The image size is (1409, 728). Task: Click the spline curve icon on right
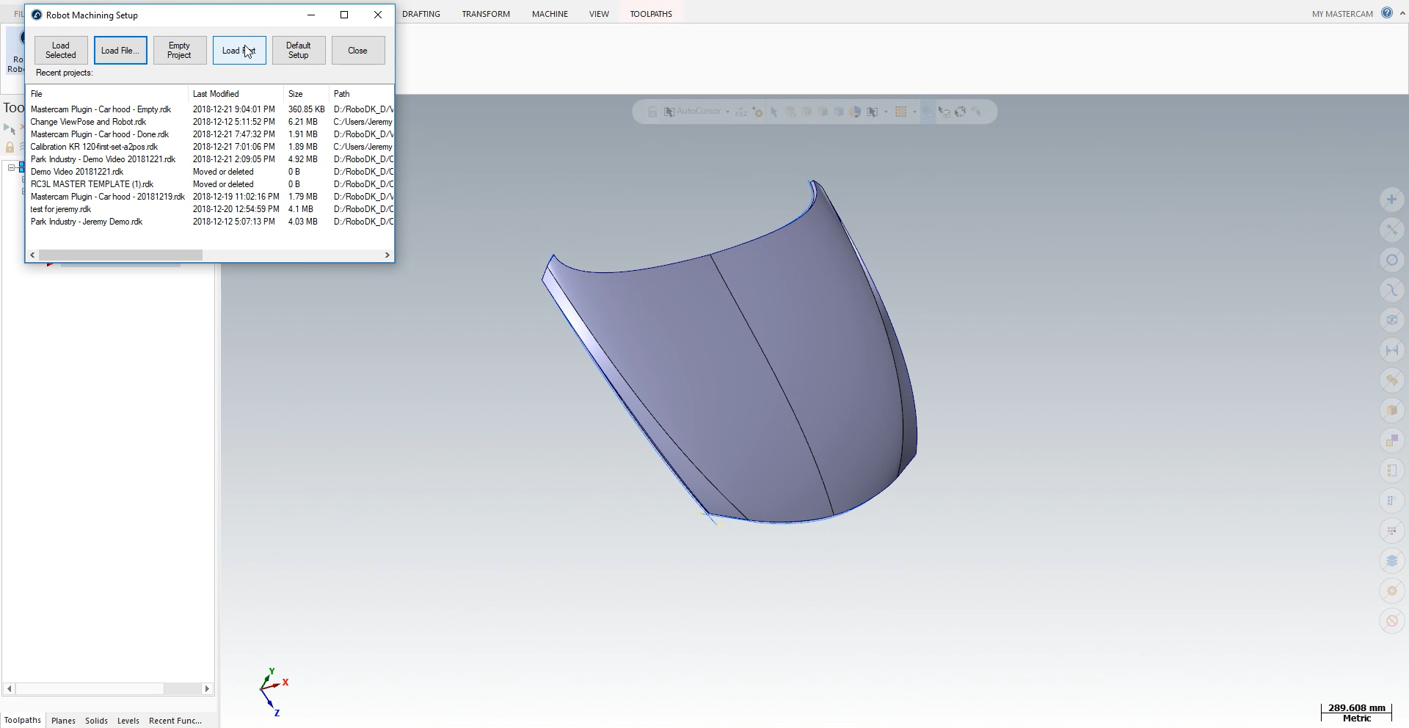1391,291
